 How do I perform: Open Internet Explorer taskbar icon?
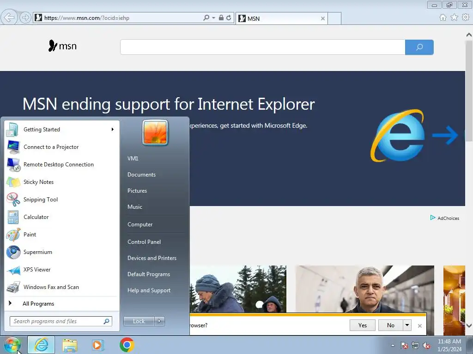(41, 345)
